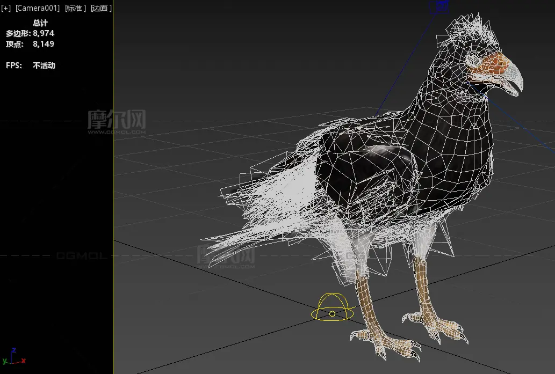Screen dimensions: 555x374
Task: Open the [+] viewport general menu
Action: tap(6, 8)
